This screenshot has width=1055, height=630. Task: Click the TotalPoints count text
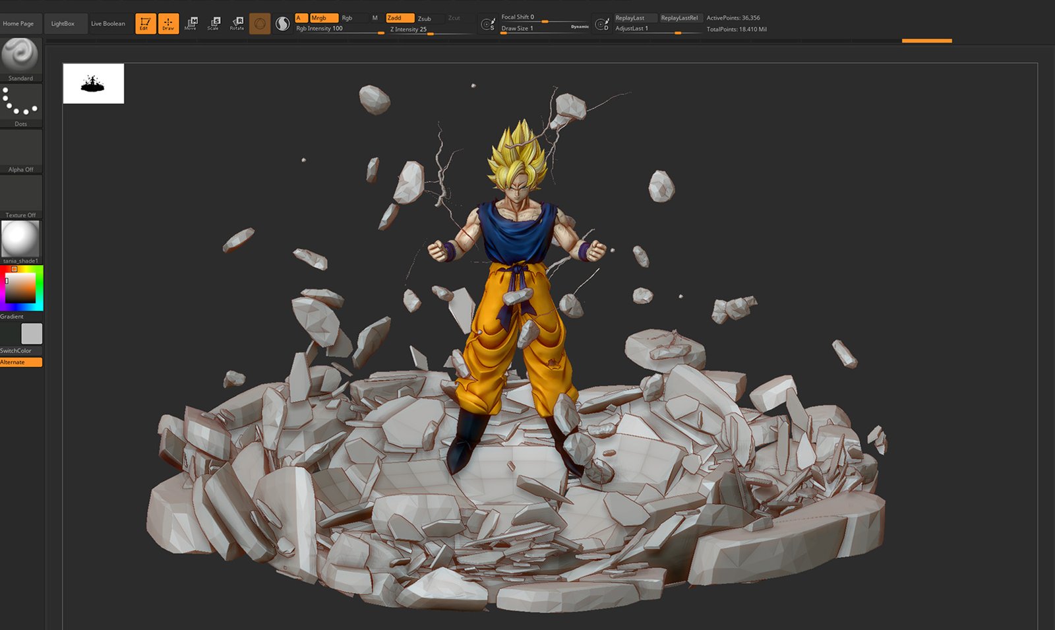737,29
